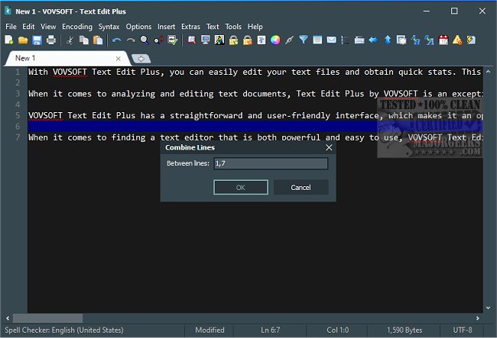Open the Syntax menu
This screenshot has height=338, width=497.
point(109,27)
